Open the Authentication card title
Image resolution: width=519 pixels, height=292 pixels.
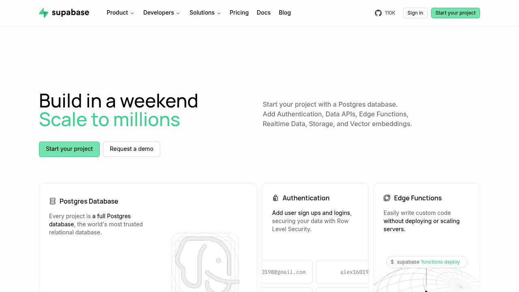[x=306, y=198]
